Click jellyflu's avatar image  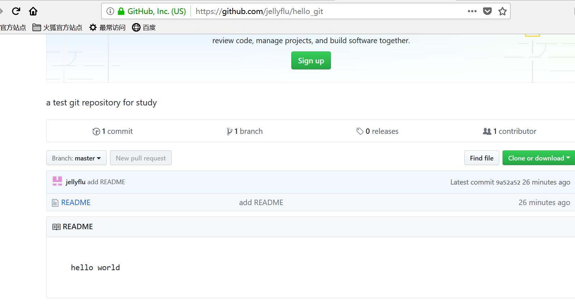point(57,181)
